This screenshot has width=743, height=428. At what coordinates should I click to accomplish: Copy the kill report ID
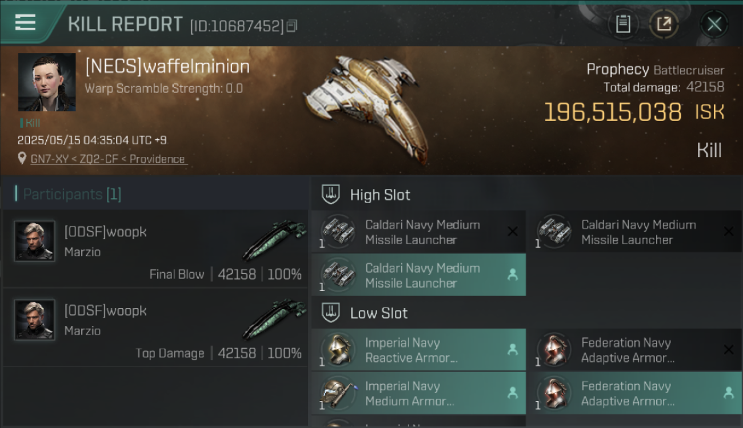[x=292, y=26]
